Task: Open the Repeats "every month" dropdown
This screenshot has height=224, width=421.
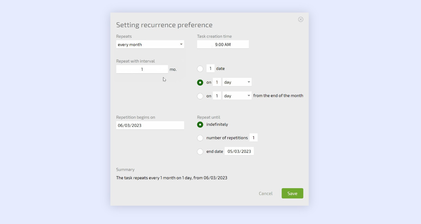Action: coord(150,45)
